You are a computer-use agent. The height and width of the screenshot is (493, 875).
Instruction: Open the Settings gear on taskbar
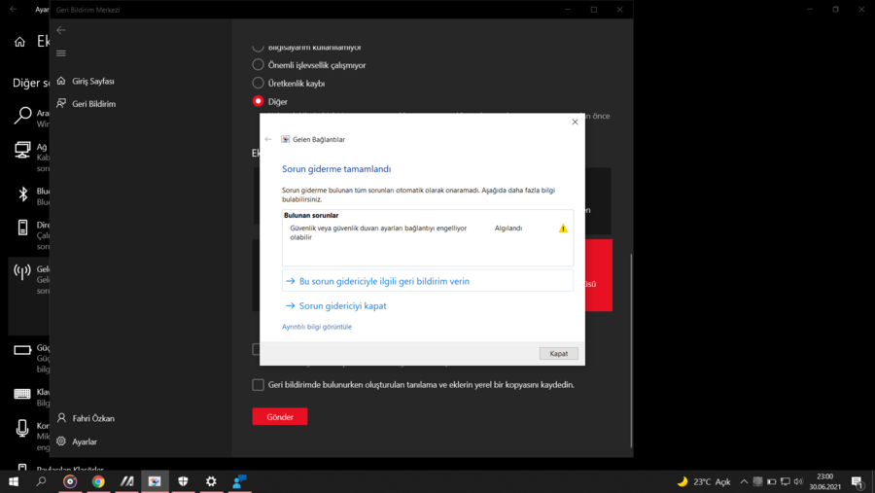click(211, 481)
